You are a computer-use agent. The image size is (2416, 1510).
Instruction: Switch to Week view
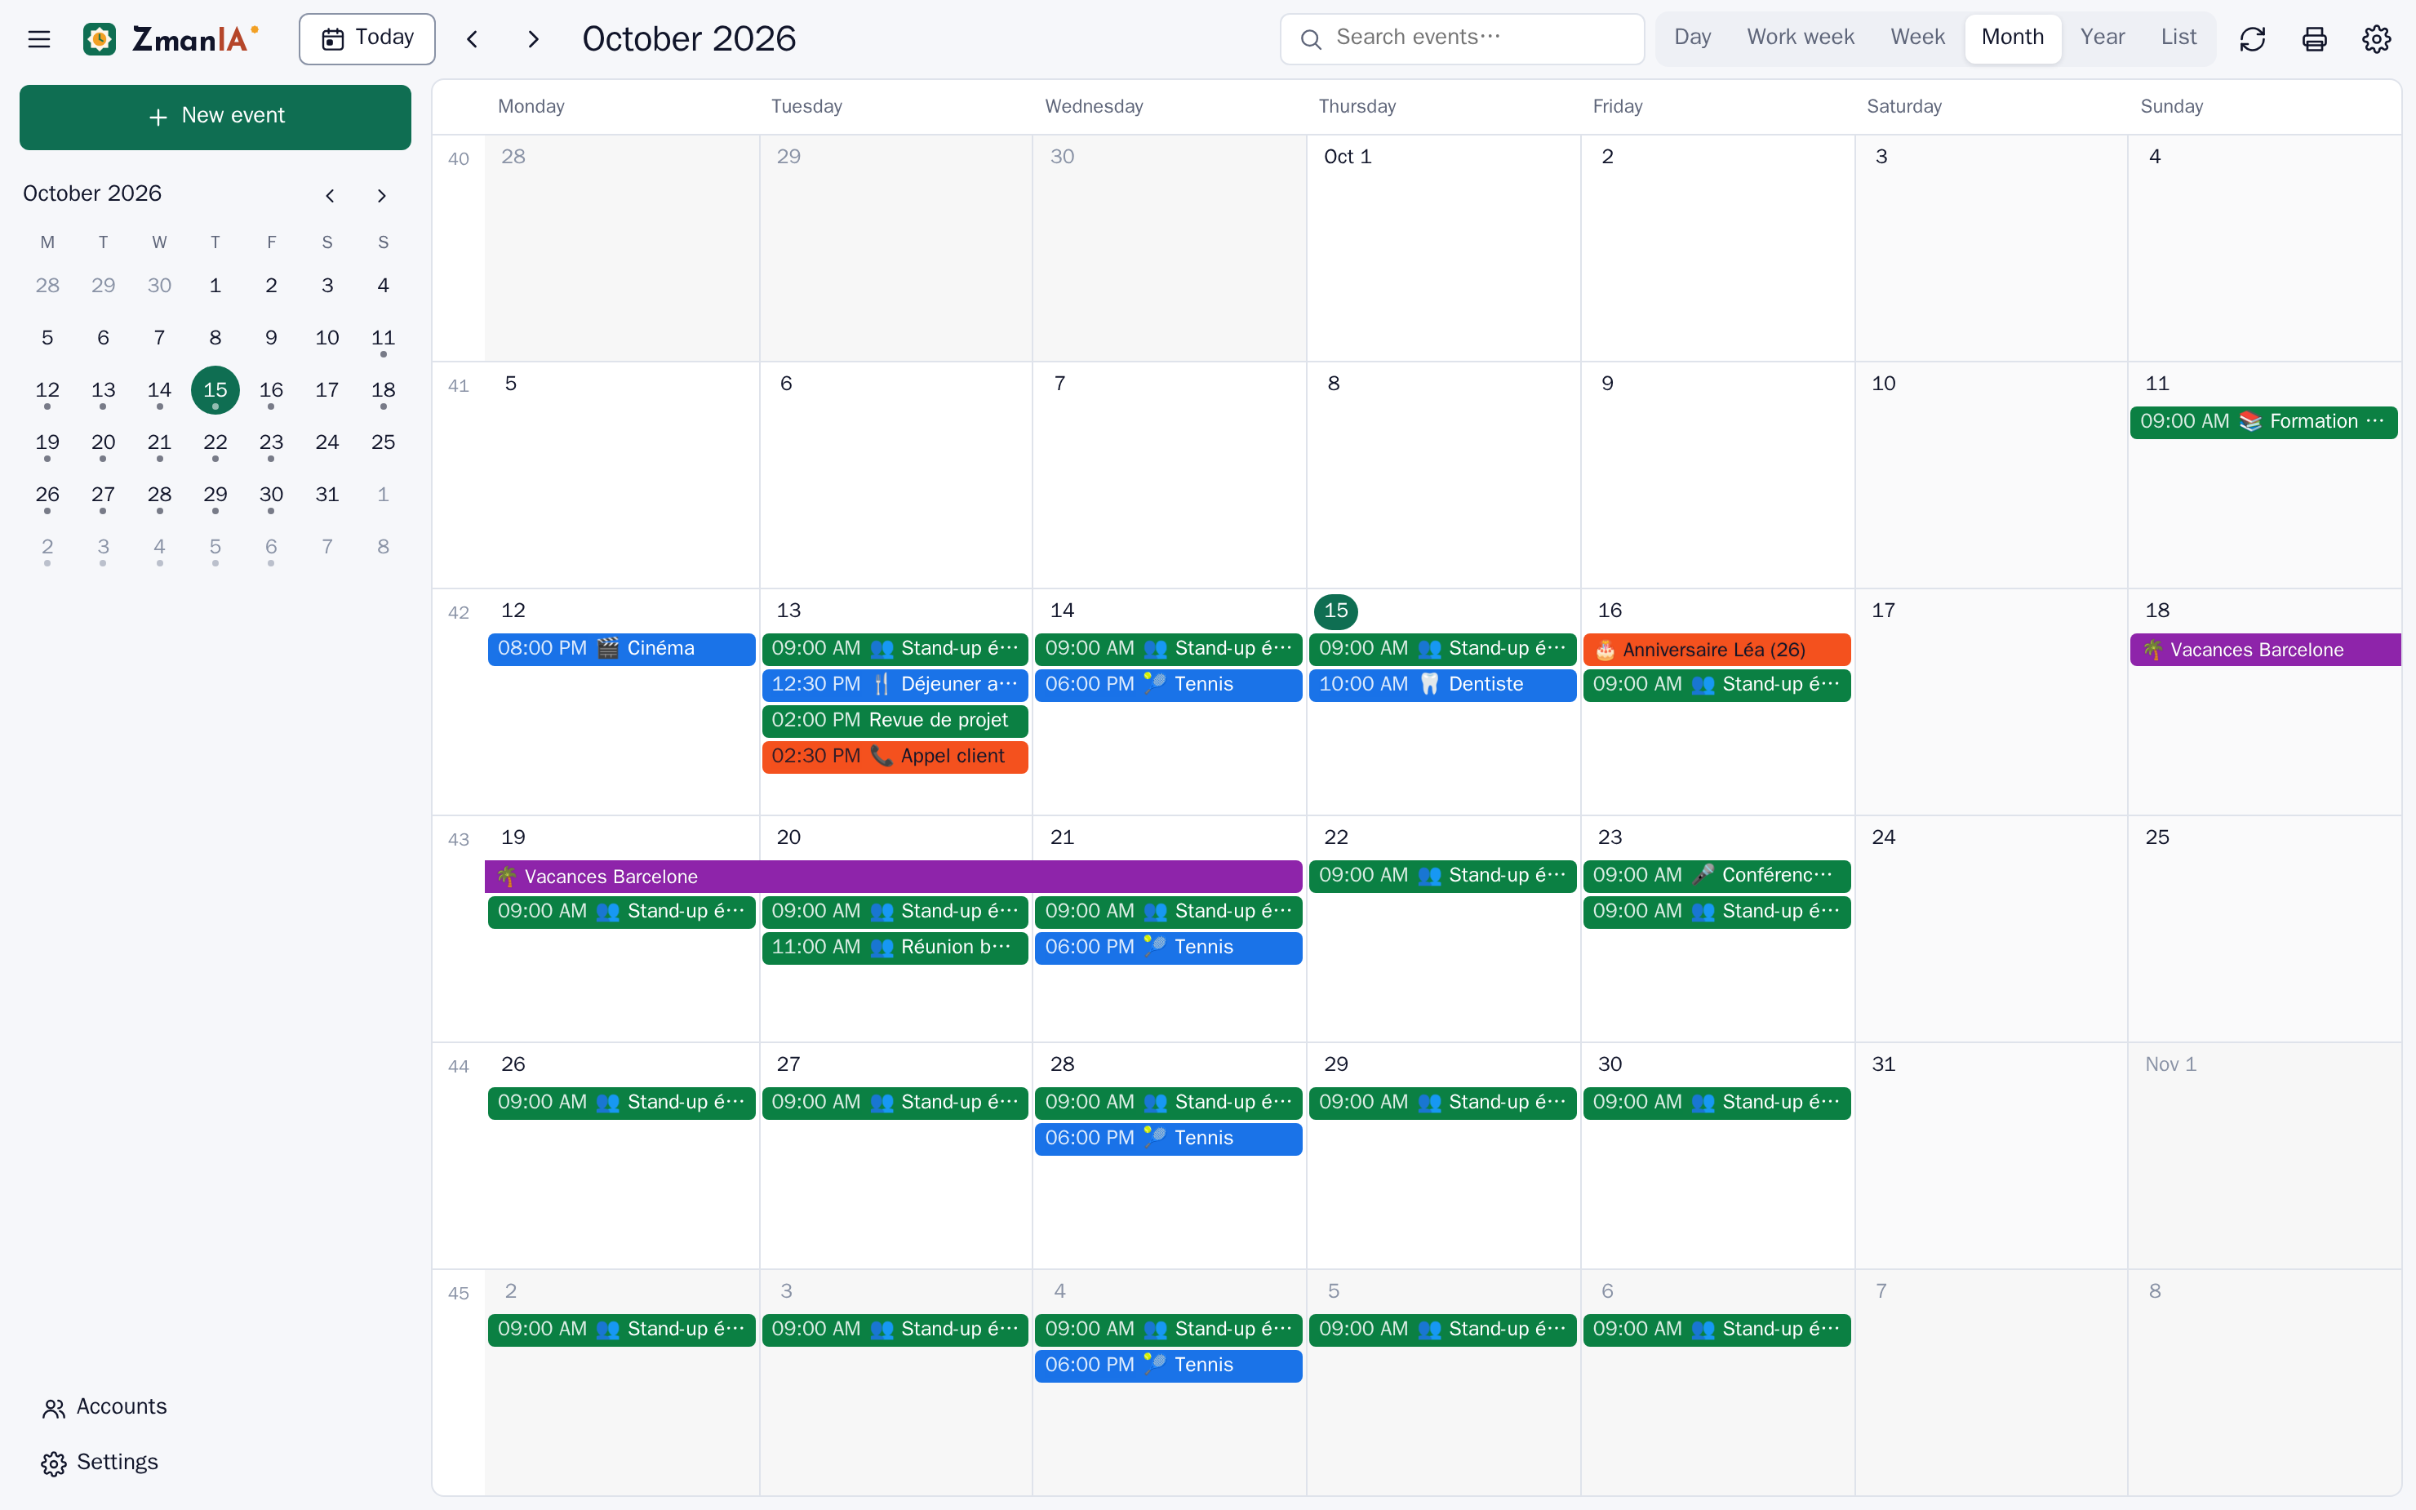(x=1916, y=38)
